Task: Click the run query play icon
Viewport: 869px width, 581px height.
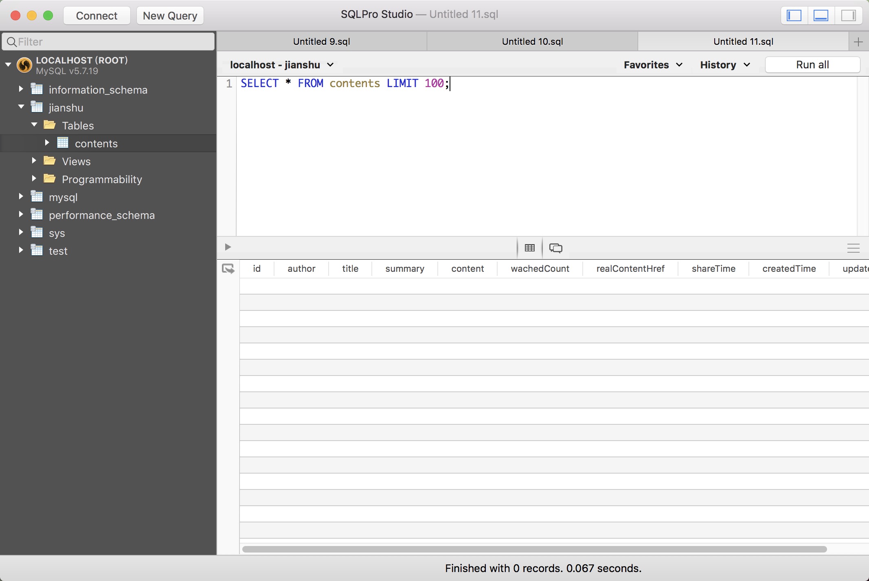Action: (x=228, y=247)
